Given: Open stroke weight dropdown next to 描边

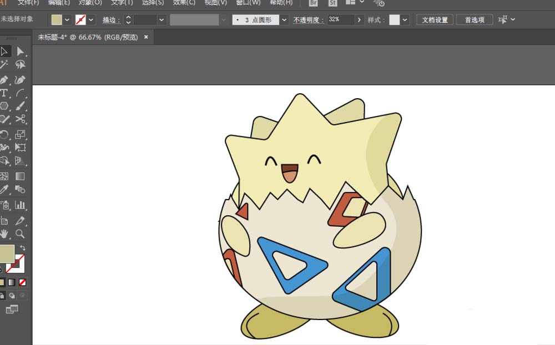Looking at the screenshot, I should (162, 20).
